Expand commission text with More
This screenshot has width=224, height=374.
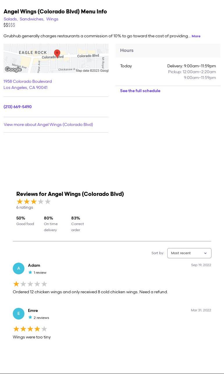[x=196, y=36]
